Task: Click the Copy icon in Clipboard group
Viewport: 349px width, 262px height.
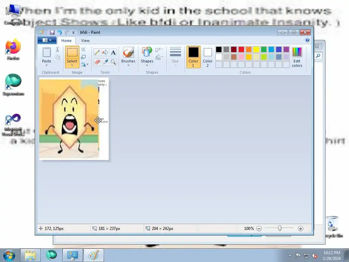Action: click(x=57, y=57)
